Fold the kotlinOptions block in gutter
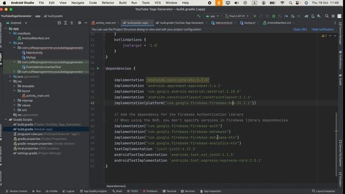This screenshot has width=345, height=194. pyautogui.click(x=104, y=40)
